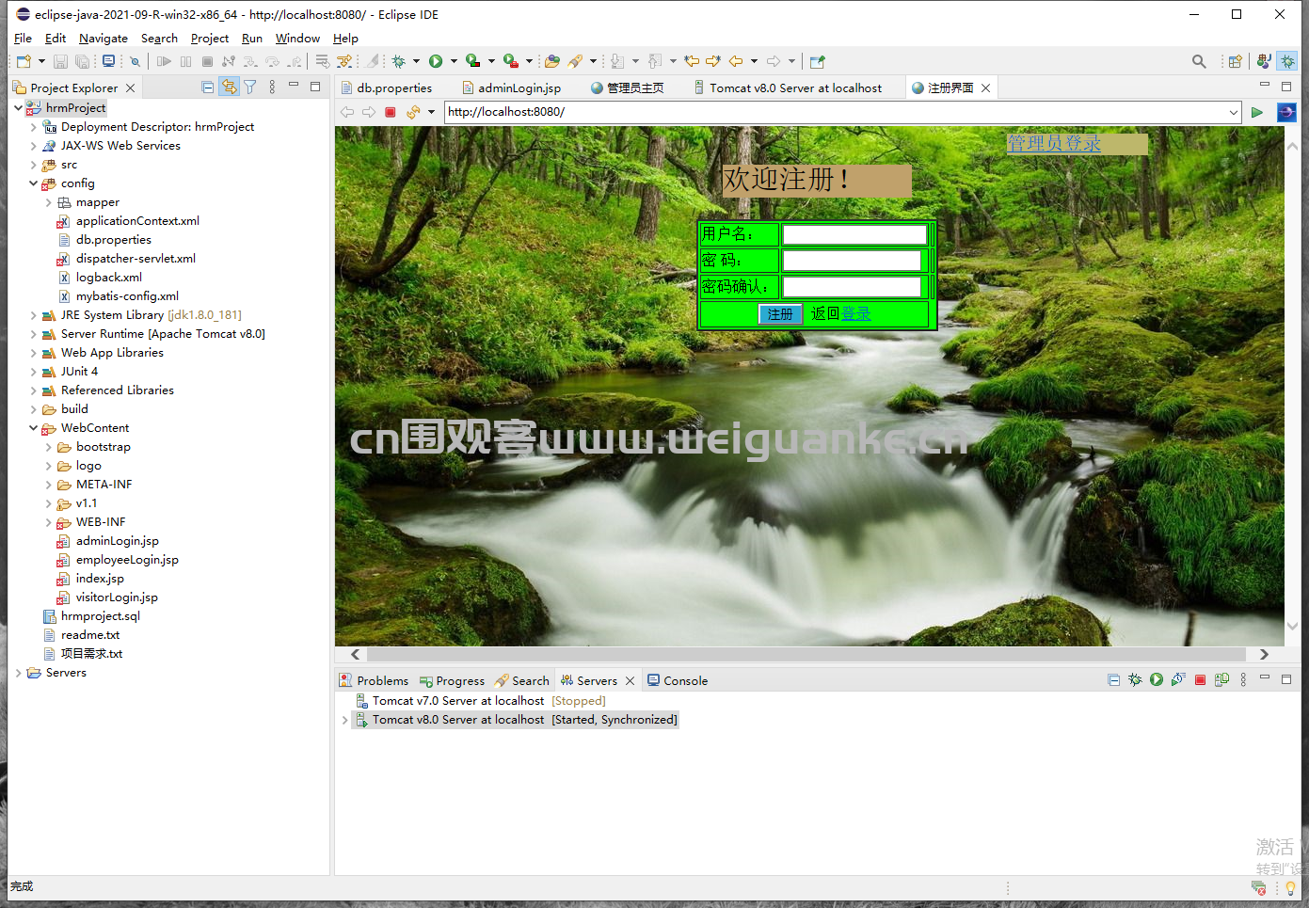
Task: Click the Debug bug icon in main toolbar
Action: [399, 61]
